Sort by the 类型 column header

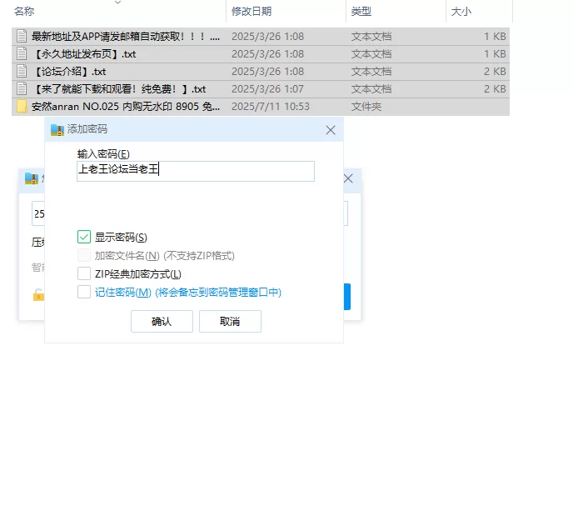click(x=361, y=12)
